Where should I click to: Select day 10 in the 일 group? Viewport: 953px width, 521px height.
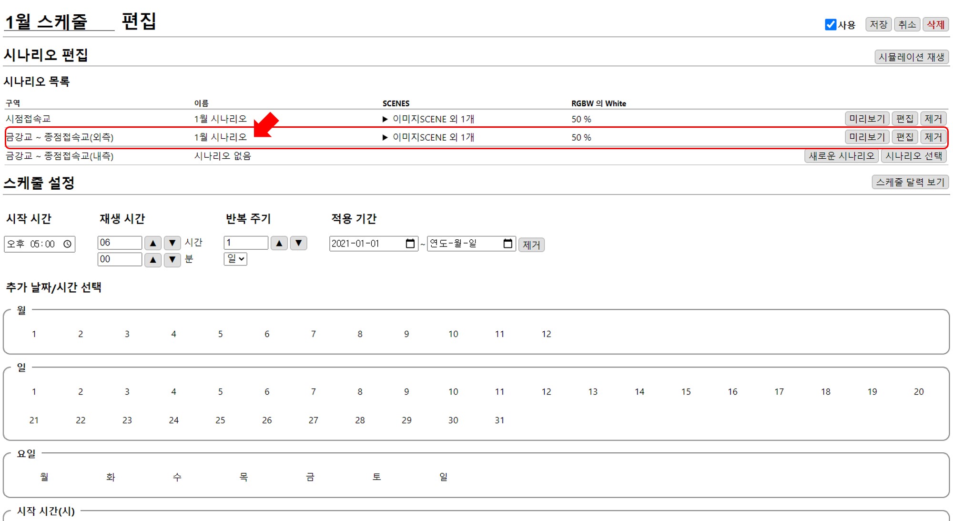(453, 392)
